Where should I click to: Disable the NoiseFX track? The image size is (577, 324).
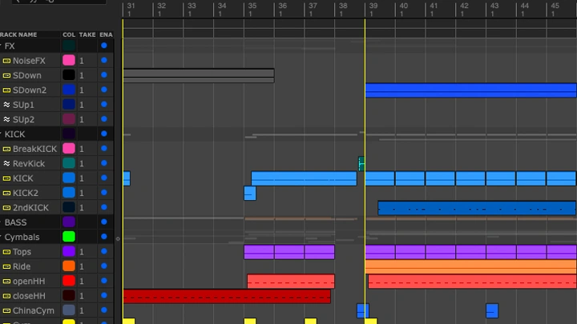coord(103,60)
